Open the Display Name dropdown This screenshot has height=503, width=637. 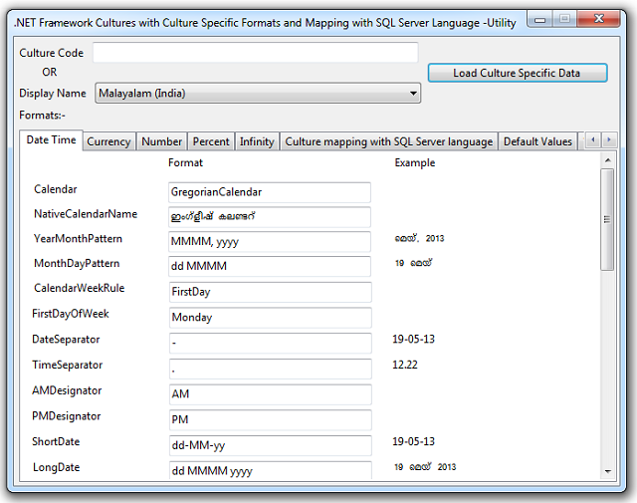coord(258,93)
